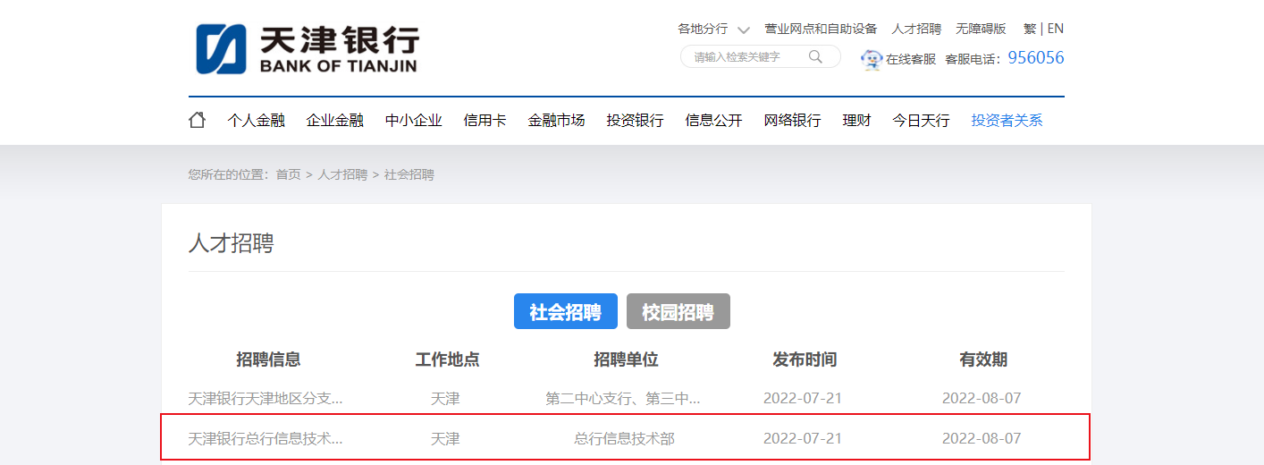Screen dimensions: 1264x465
Task: Switch to the 校园招聘 tab
Action: click(678, 312)
